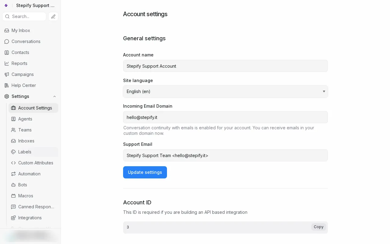Focus the Support Email text field
Screen dimensions: 390x244
point(225,155)
